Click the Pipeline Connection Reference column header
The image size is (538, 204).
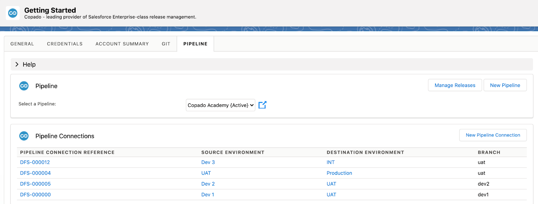click(x=67, y=152)
